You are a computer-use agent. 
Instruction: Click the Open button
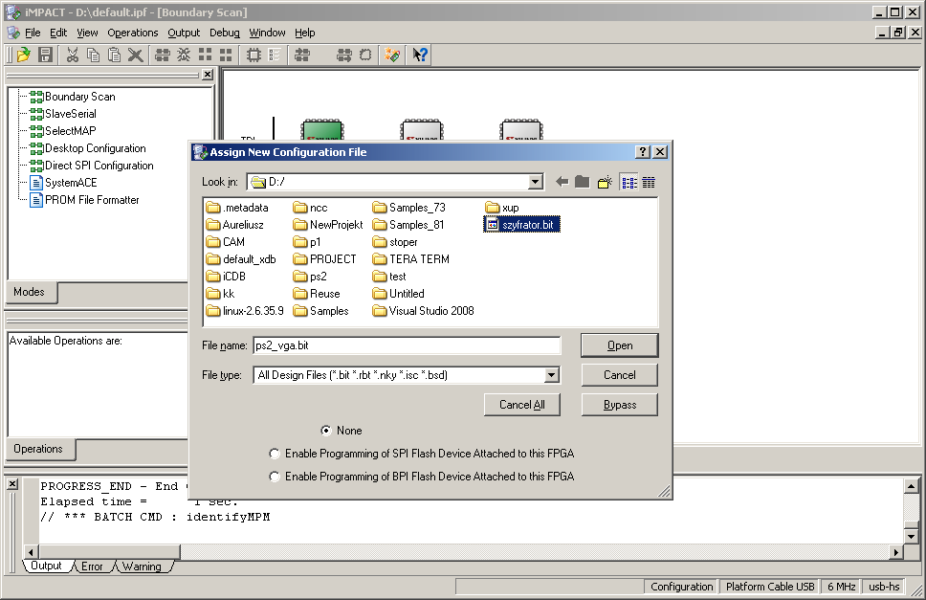tap(620, 345)
